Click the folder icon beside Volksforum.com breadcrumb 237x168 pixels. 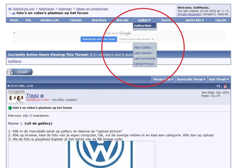(10, 9)
